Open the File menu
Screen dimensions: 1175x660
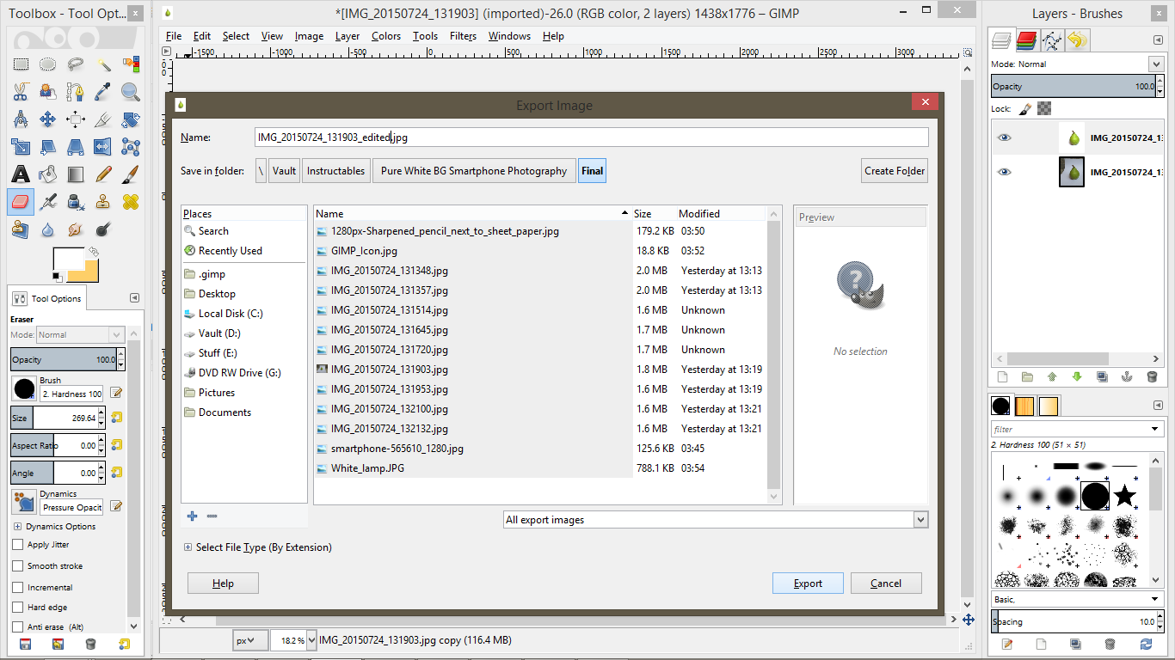click(174, 36)
